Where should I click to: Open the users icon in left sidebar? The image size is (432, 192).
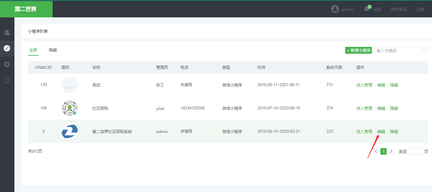click(7, 32)
